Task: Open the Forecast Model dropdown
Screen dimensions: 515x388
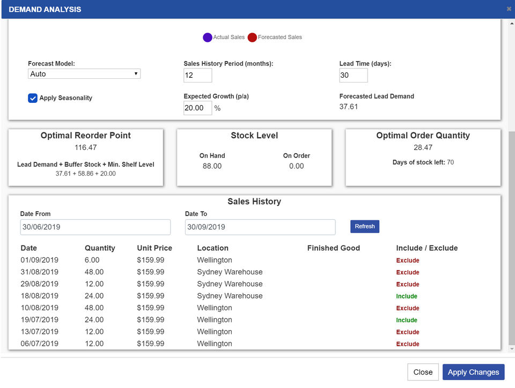Action: 84,74
